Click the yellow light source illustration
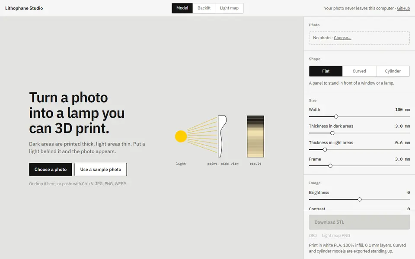 point(181,136)
